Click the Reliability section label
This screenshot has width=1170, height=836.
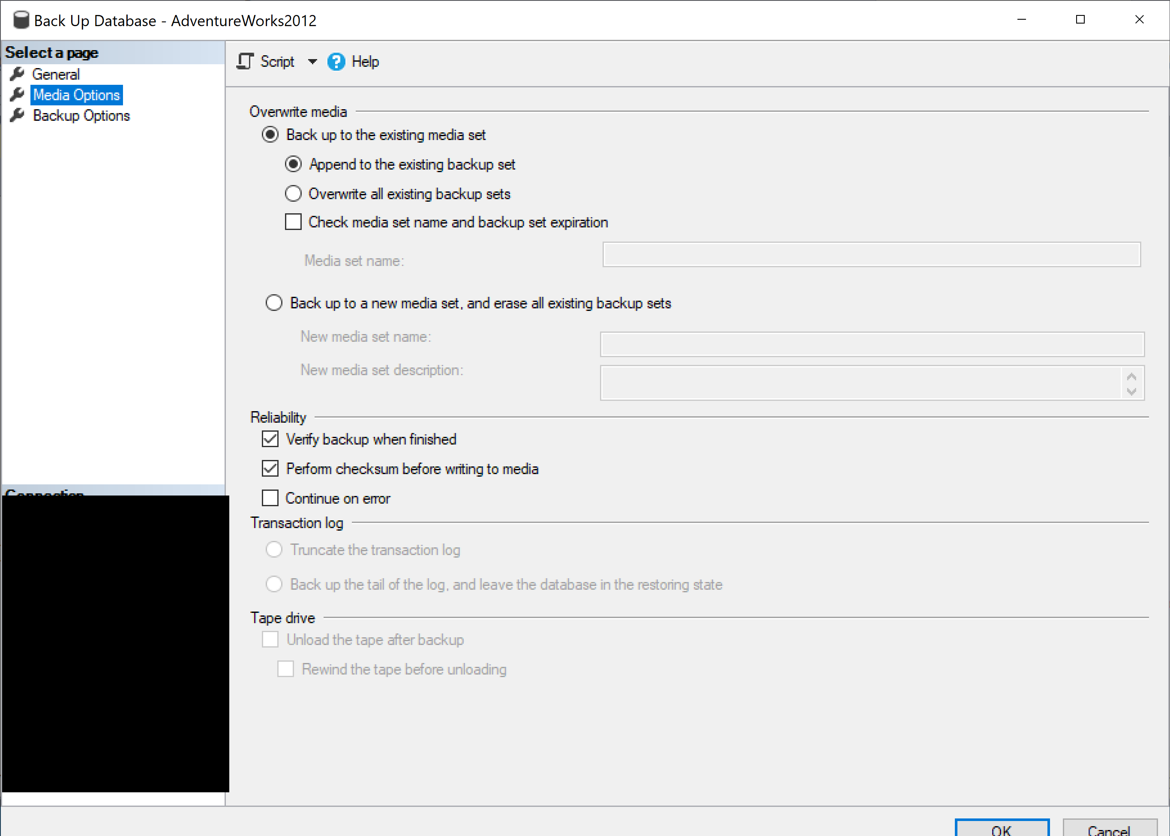tap(278, 417)
